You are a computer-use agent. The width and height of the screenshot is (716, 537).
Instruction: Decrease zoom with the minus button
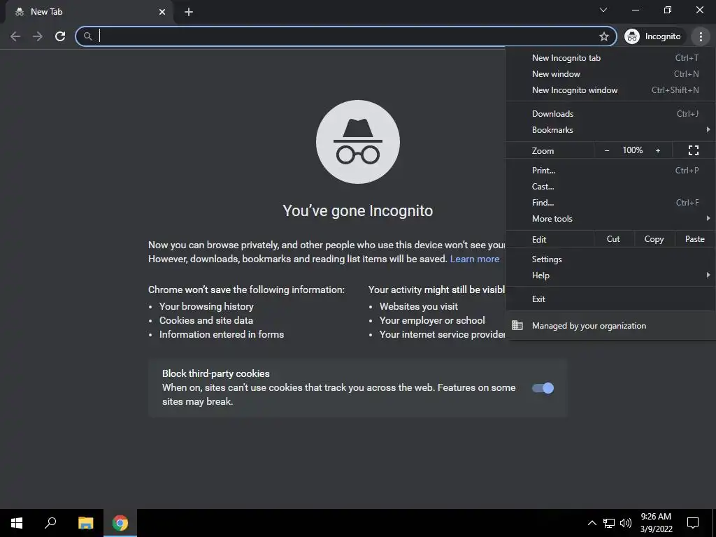[x=607, y=150]
